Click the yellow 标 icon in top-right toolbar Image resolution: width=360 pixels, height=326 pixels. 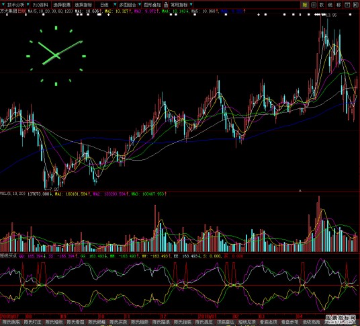click(305, 5)
